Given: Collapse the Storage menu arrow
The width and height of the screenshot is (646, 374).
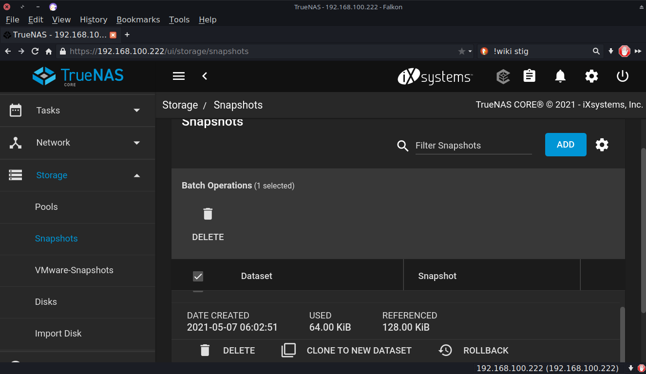Looking at the screenshot, I should (x=137, y=175).
